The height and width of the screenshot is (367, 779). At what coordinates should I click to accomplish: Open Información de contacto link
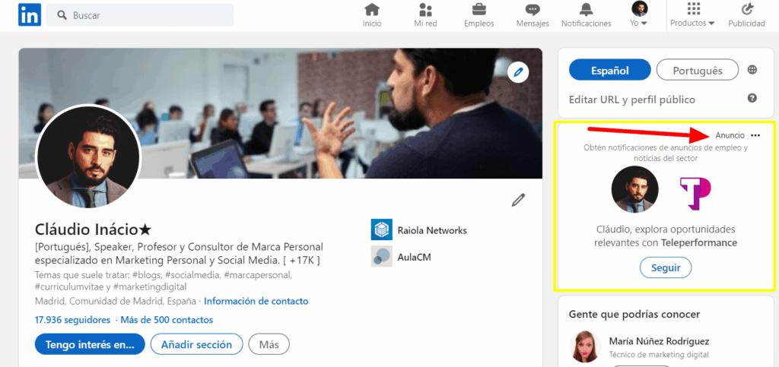click(256, 301)
